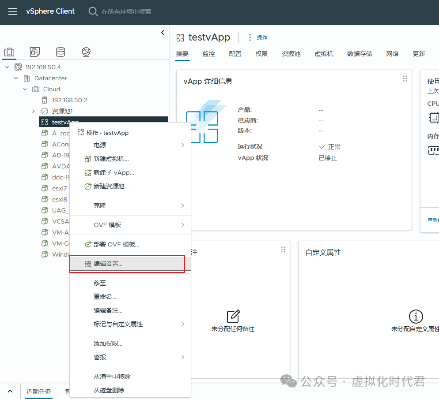Click arrow beside 警报 menu item
The image size is (439, 399).
coord(182,357)
